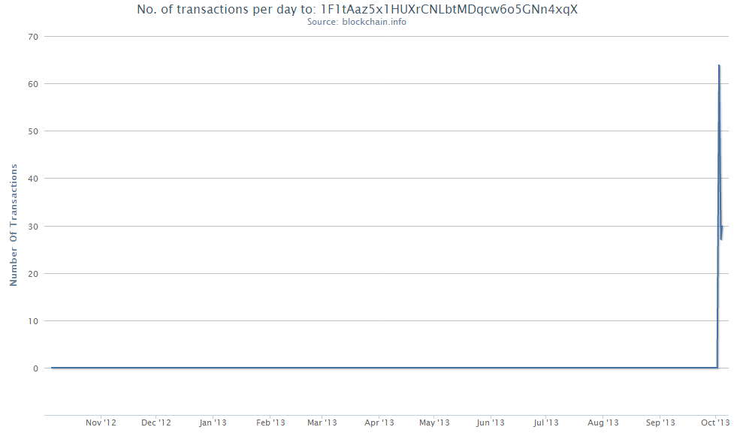This screenshot has height=436, width=743.
Task: Select the May '13 x-axis label
Action: (x=434, y=422)
